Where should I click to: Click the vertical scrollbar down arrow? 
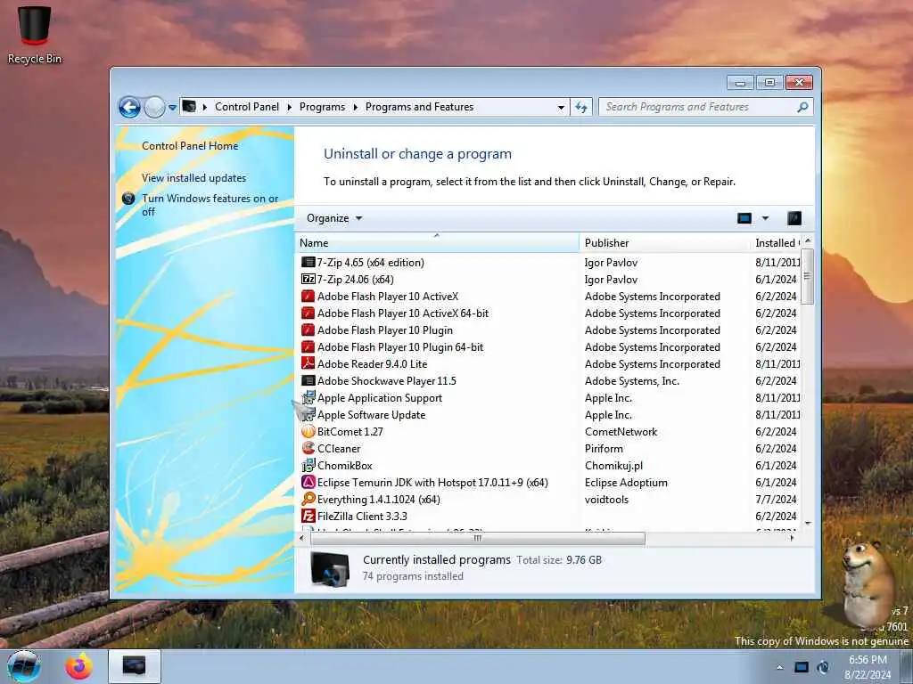tap(808, 524)
